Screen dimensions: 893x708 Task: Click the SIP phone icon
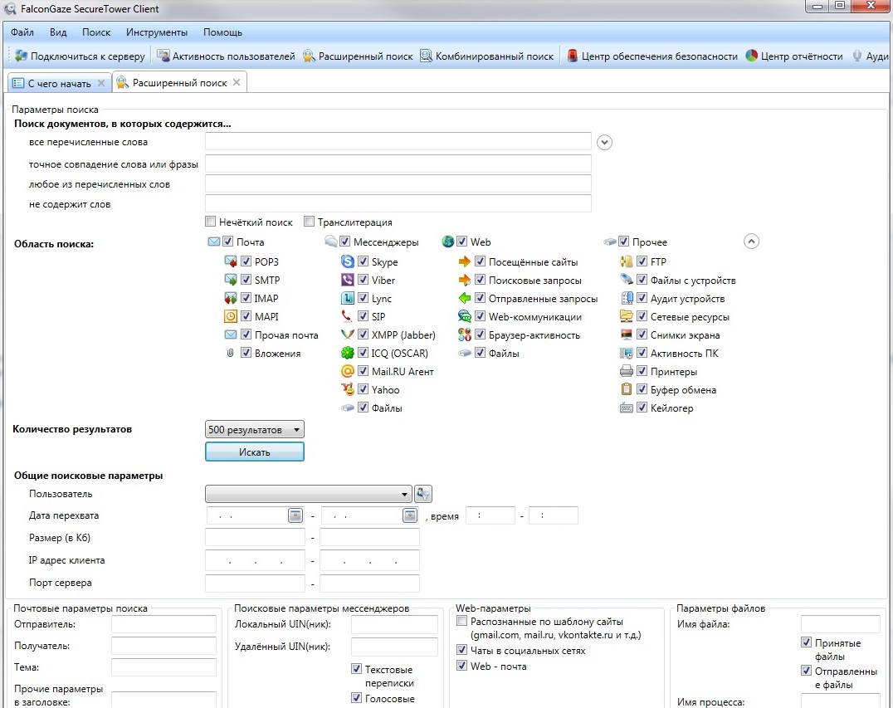[347, 316]
